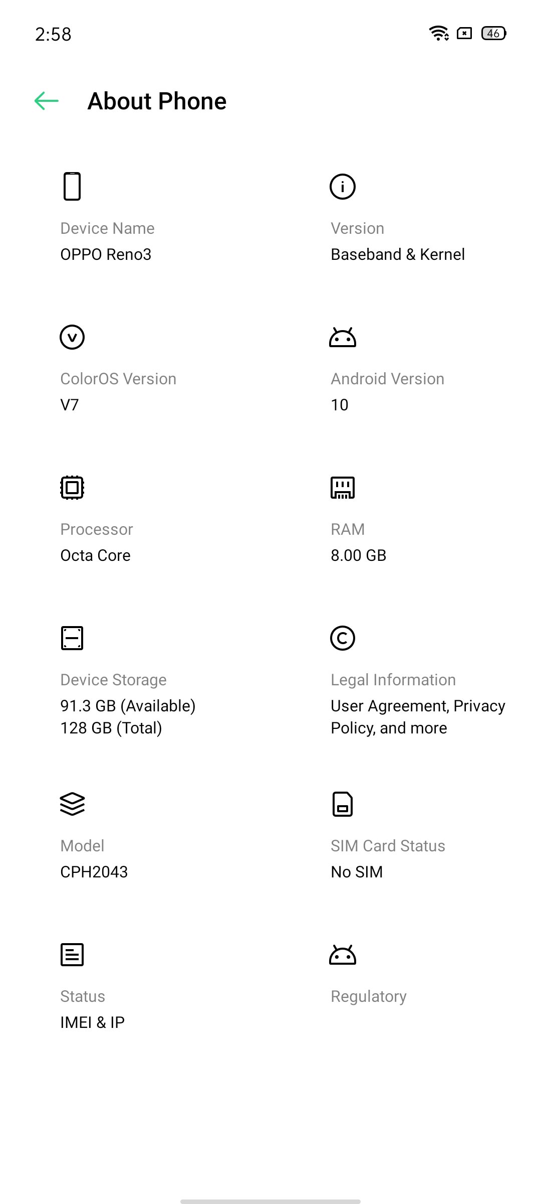Open the Regulatory entry
541x1204 pixels.
point(369,996)
